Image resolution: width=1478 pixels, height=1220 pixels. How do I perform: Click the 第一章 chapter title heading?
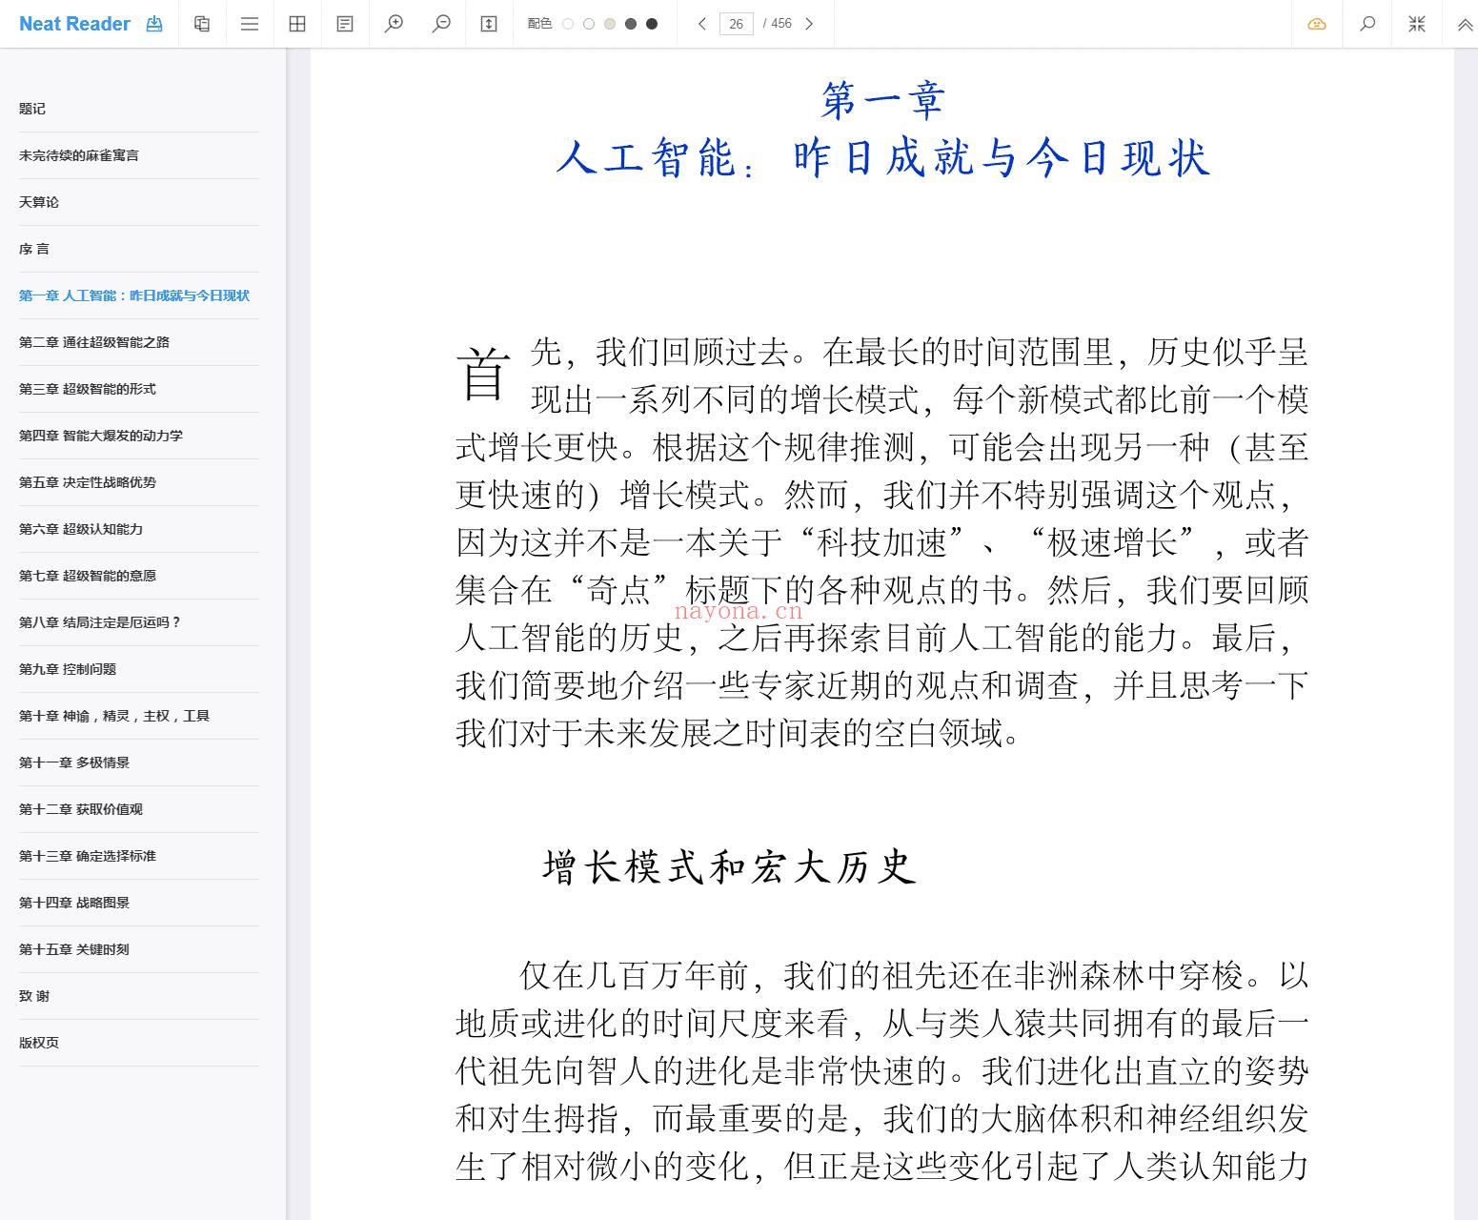pos(883,99)
